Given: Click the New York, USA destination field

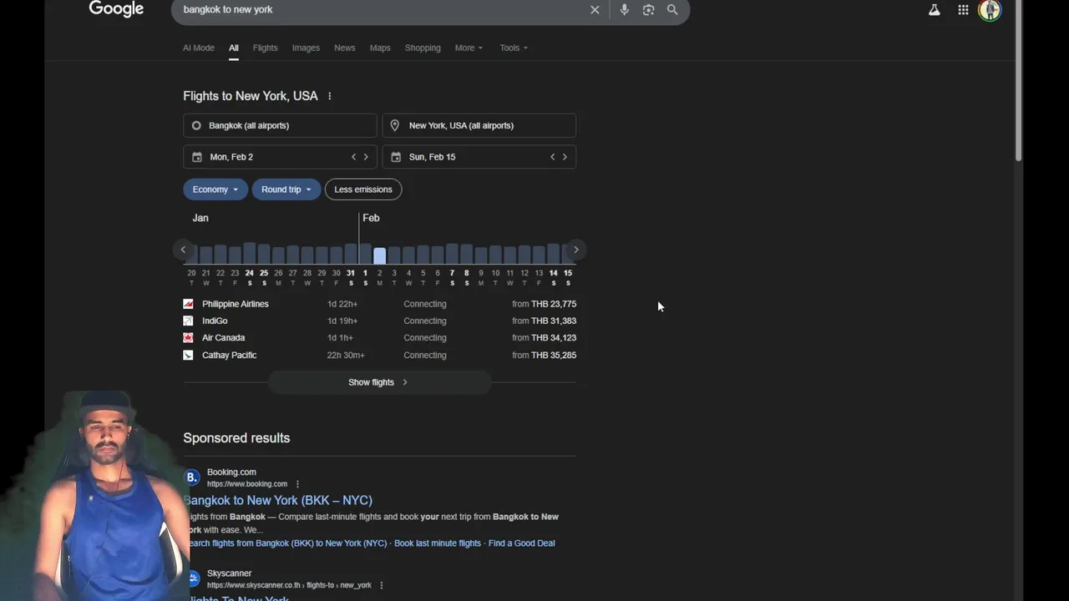Looking at the screenshot, I should click(479, 125).
